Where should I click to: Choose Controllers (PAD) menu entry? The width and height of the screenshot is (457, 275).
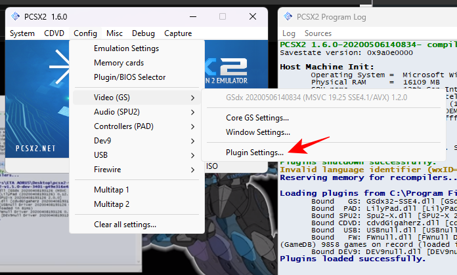point(137,126)
